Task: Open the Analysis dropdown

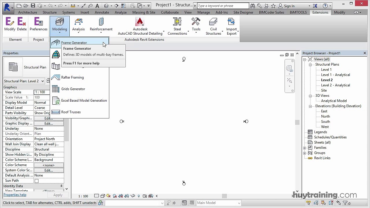Action: (x=78, y=25)
